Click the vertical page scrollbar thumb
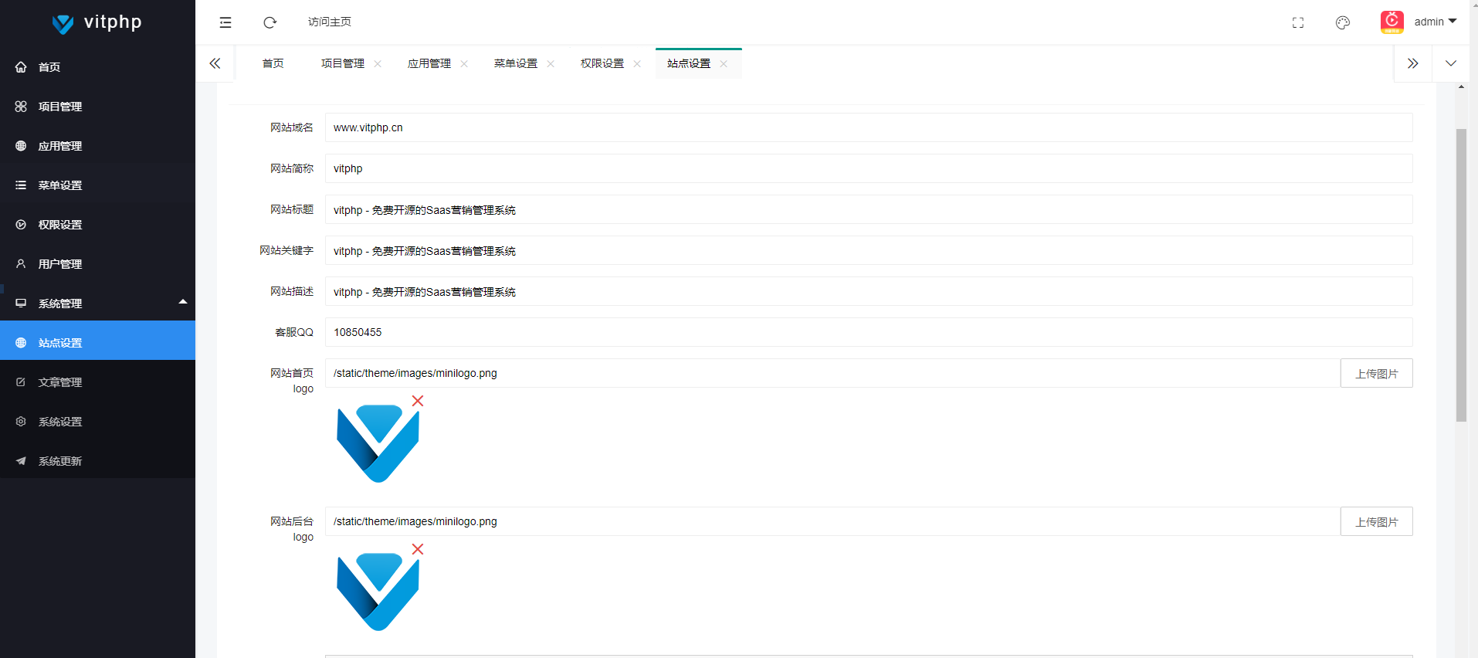This screenshot has width=1478, height=658. (1461, 275)
